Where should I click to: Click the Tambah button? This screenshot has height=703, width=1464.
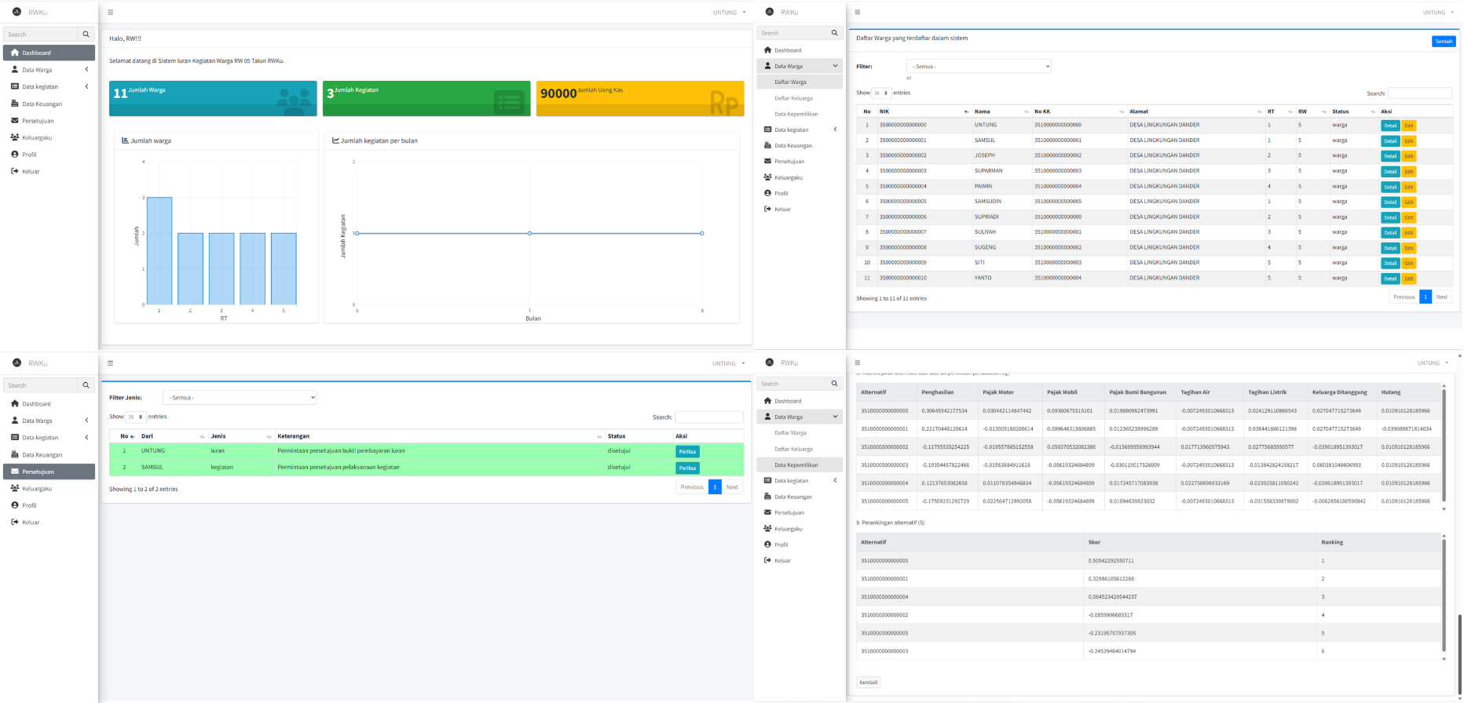1444,42
